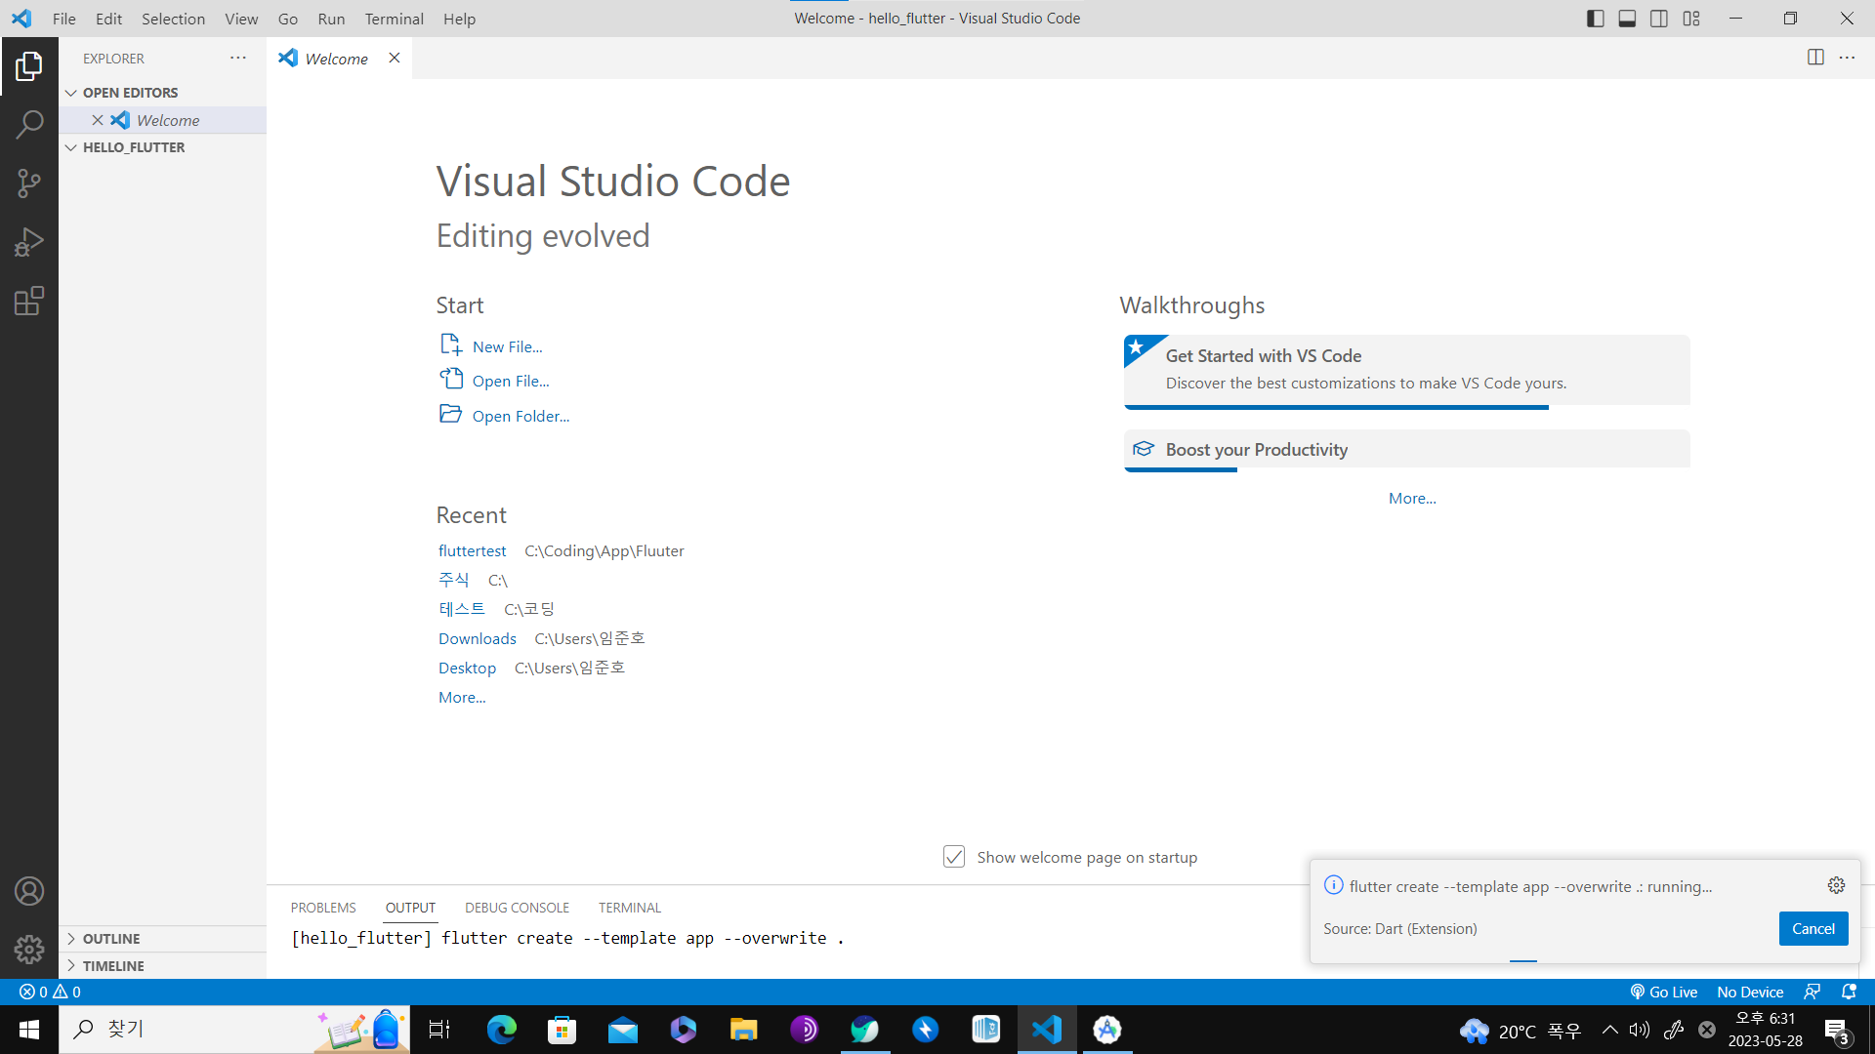Click the Windows taskbar search box
Viewport: 1875px width, 1054px height.
pyautogui.click(x=234, y=1030)
